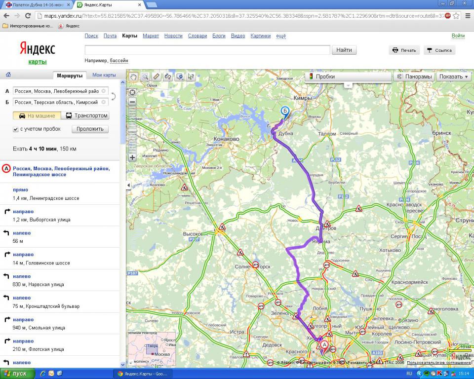Image resolution: width=474 pixels, height=379 pixels.
Task: Expand the traffic panel arrow below Пробки
Action: coord(348,85)
